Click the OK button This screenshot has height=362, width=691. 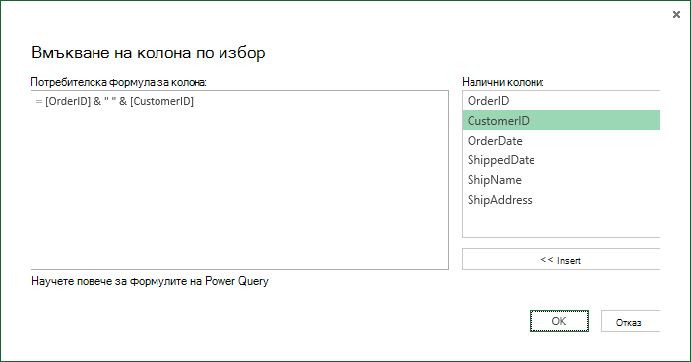(559, 321)
